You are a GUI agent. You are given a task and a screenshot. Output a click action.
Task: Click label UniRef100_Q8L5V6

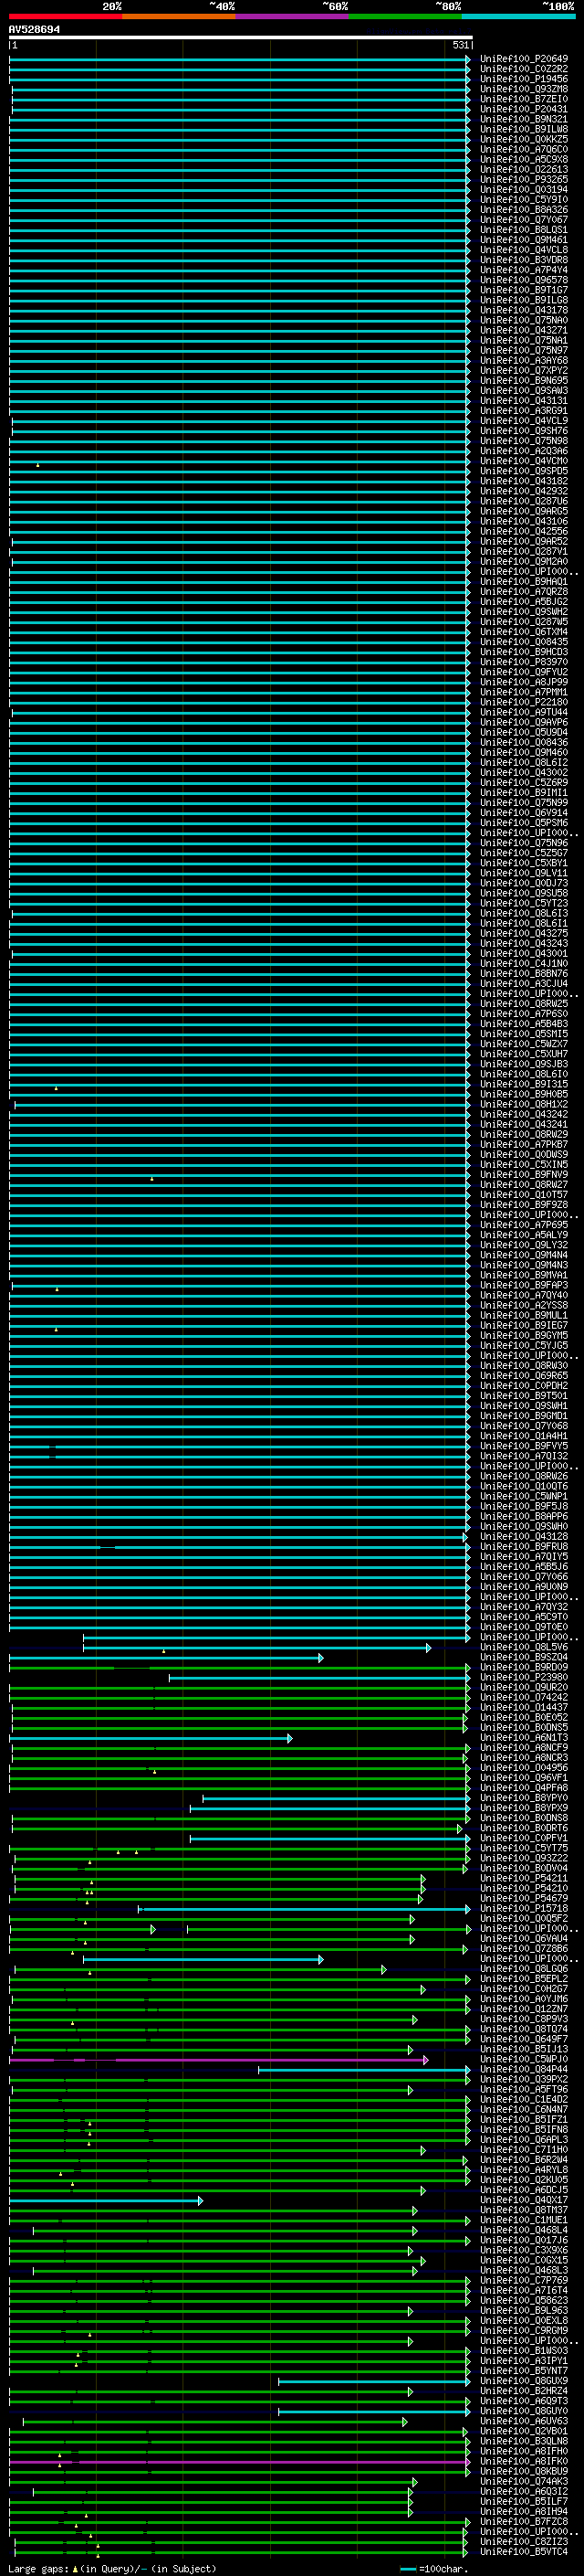pyautogui.click(x=524, y=1647)
